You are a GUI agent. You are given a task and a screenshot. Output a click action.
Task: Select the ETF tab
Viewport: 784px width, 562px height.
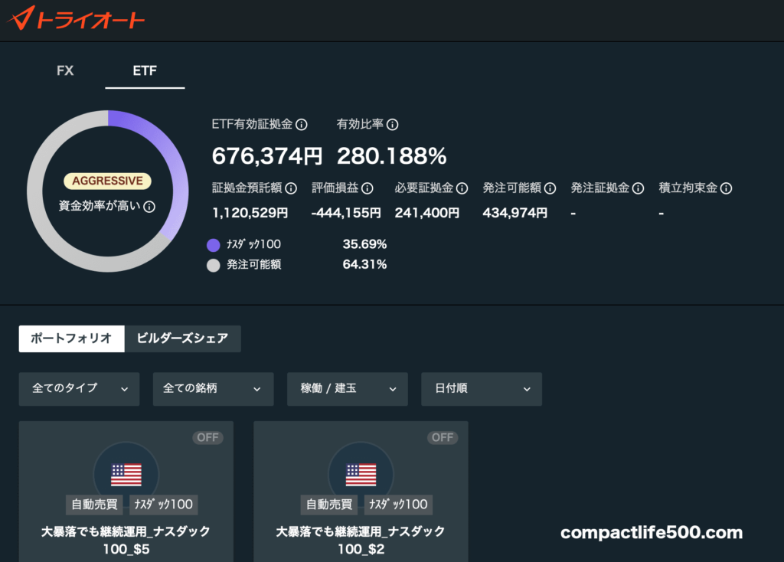pos(145,70)
